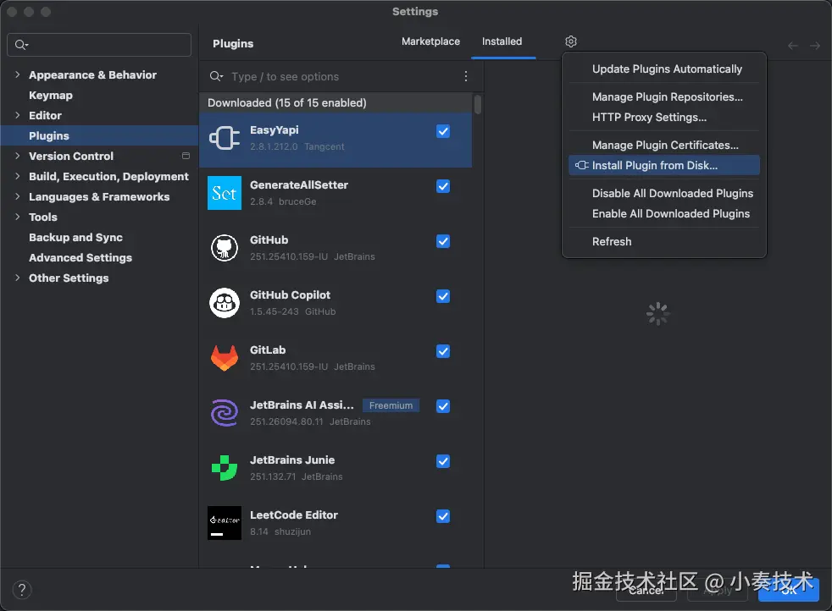Click the JetBrains AI Assistant spiral icon
The height and width of the screenshot is (611, 832).
click(225, 413)
